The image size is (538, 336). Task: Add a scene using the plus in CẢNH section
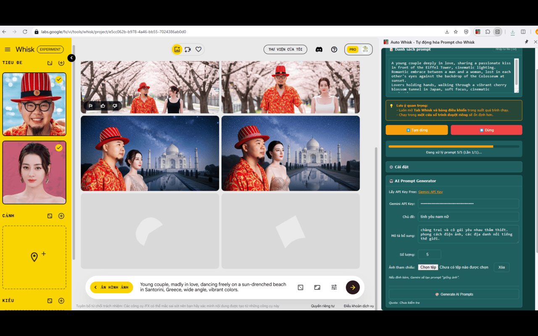(61, 215)
